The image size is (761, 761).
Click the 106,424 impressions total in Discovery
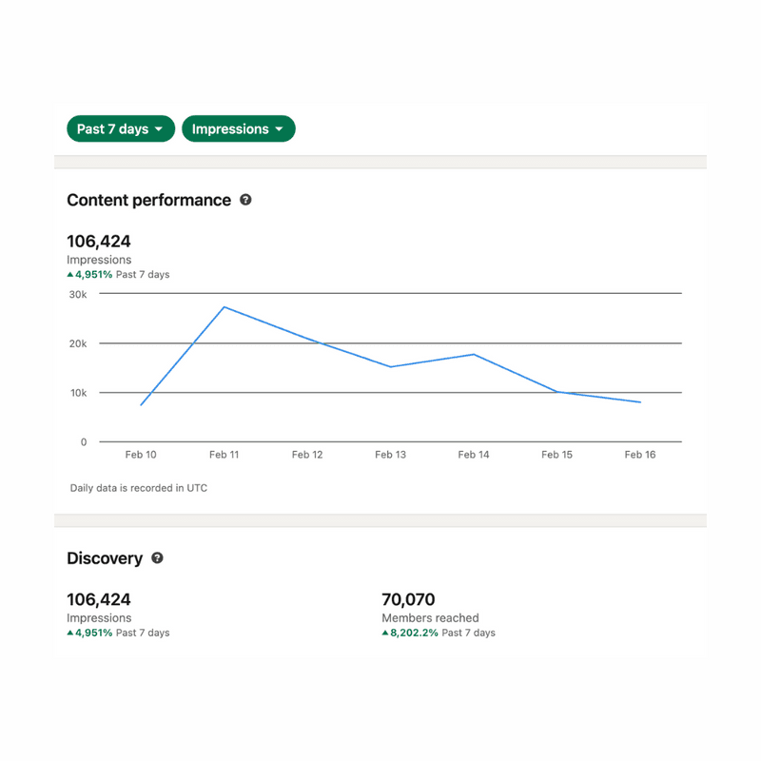click(99, 599)
